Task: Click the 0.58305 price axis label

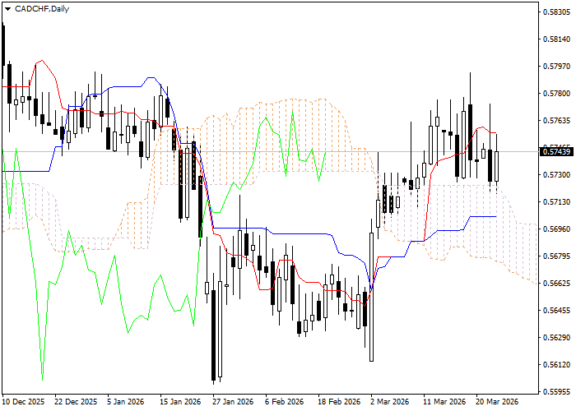Action: click(557, 12)
